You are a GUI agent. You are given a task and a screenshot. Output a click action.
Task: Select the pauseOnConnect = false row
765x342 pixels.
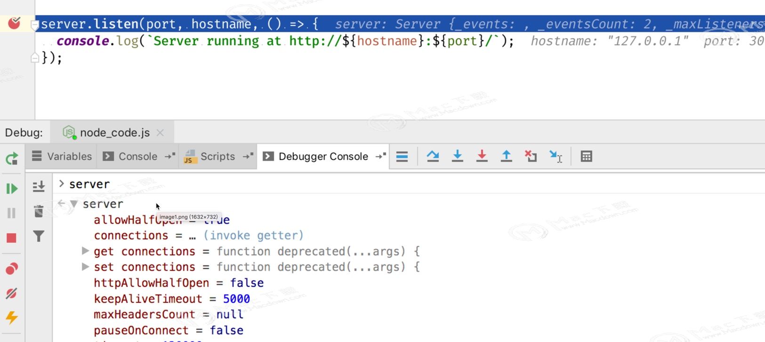pos(169,330)
